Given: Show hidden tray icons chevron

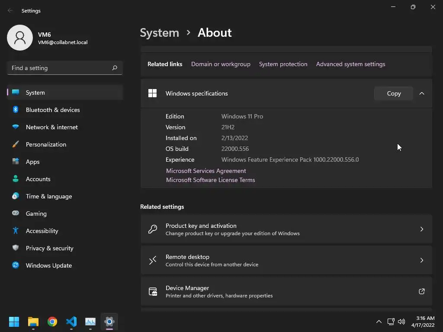Looking at the screenshot, I should 379,322.
